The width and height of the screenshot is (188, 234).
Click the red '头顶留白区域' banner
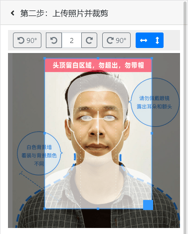[98, 65]
